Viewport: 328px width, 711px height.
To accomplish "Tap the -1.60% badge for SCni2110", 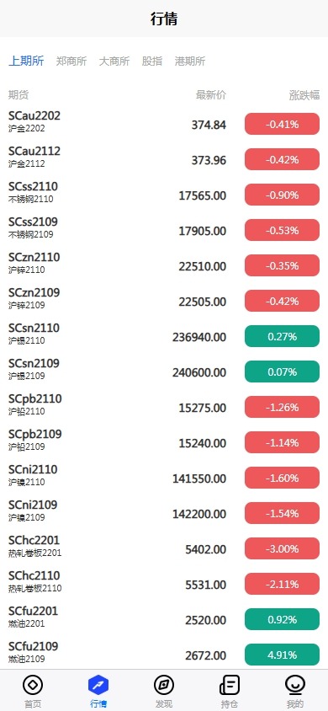I will (283, 478).
